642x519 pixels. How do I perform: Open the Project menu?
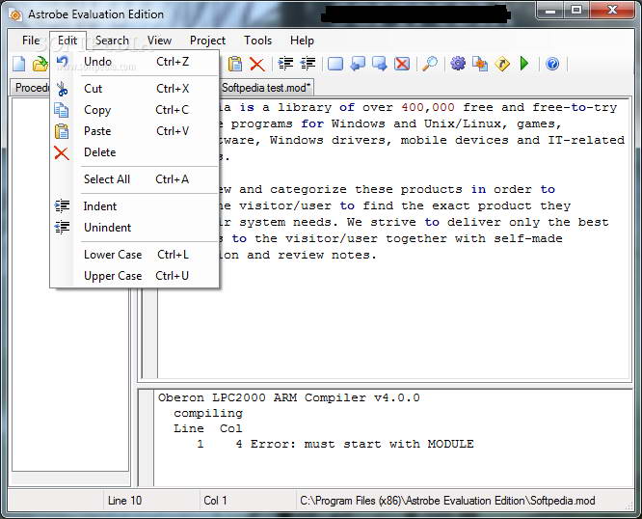(x=207, y=41)
